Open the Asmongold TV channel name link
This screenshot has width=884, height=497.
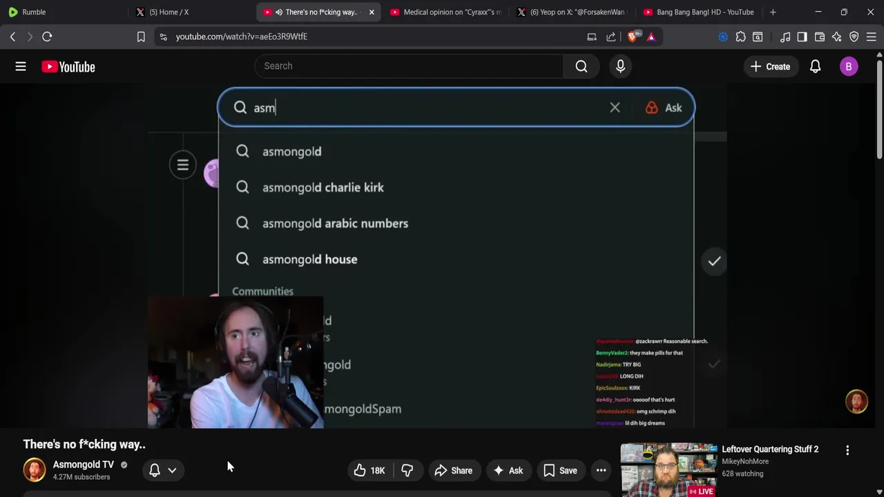coord(83,465)
